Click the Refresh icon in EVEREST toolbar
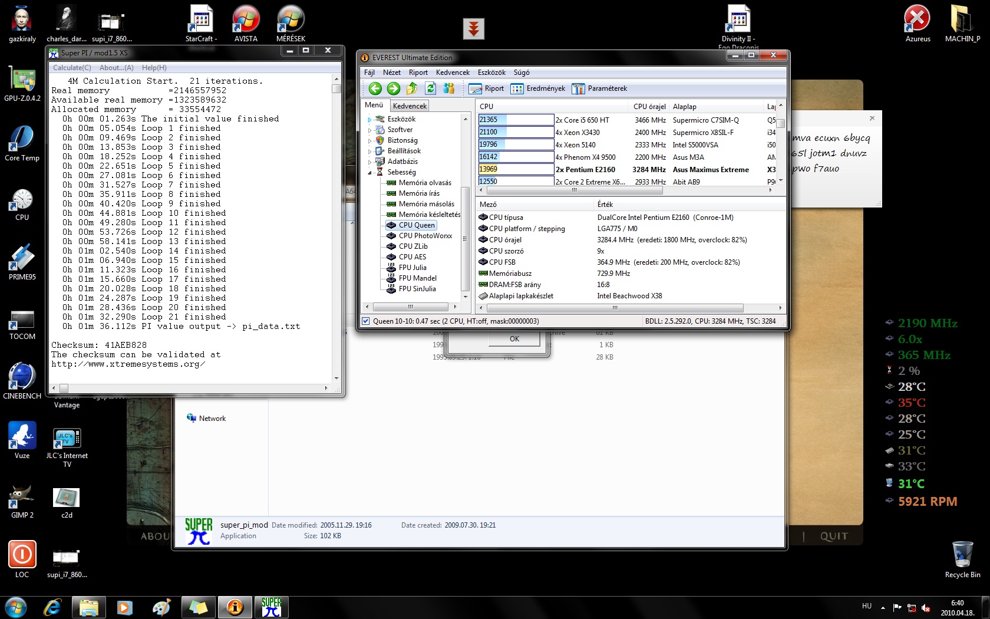 pos(430,88)
